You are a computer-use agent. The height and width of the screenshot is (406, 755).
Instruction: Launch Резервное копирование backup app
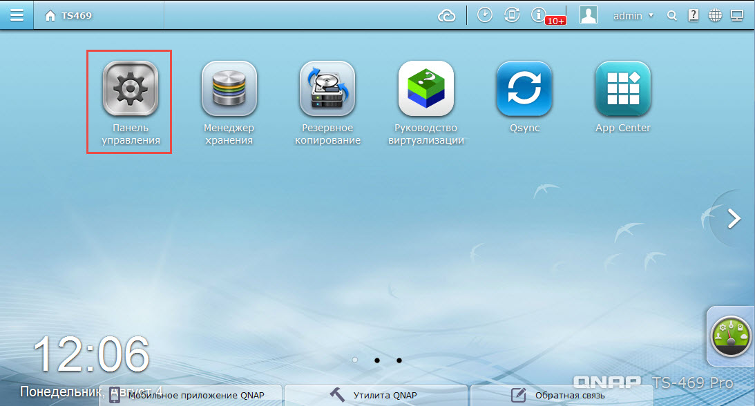(327, 88)
